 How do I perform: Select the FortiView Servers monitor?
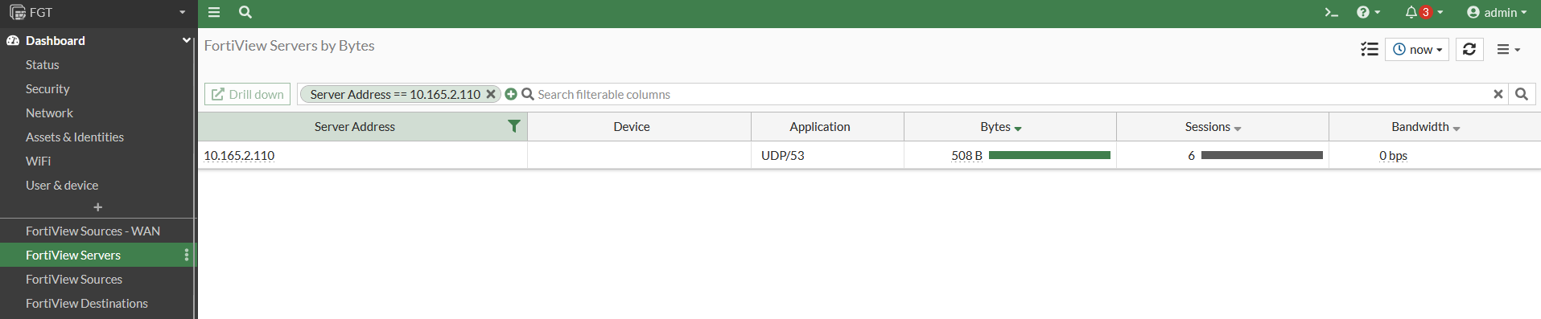click(x=73, y=255)
